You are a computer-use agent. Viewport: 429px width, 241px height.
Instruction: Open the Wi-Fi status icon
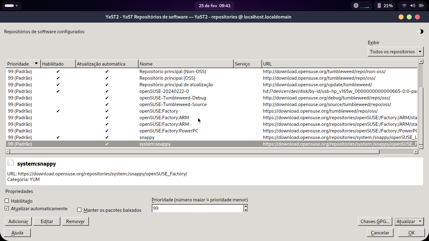tap(404, 6)
